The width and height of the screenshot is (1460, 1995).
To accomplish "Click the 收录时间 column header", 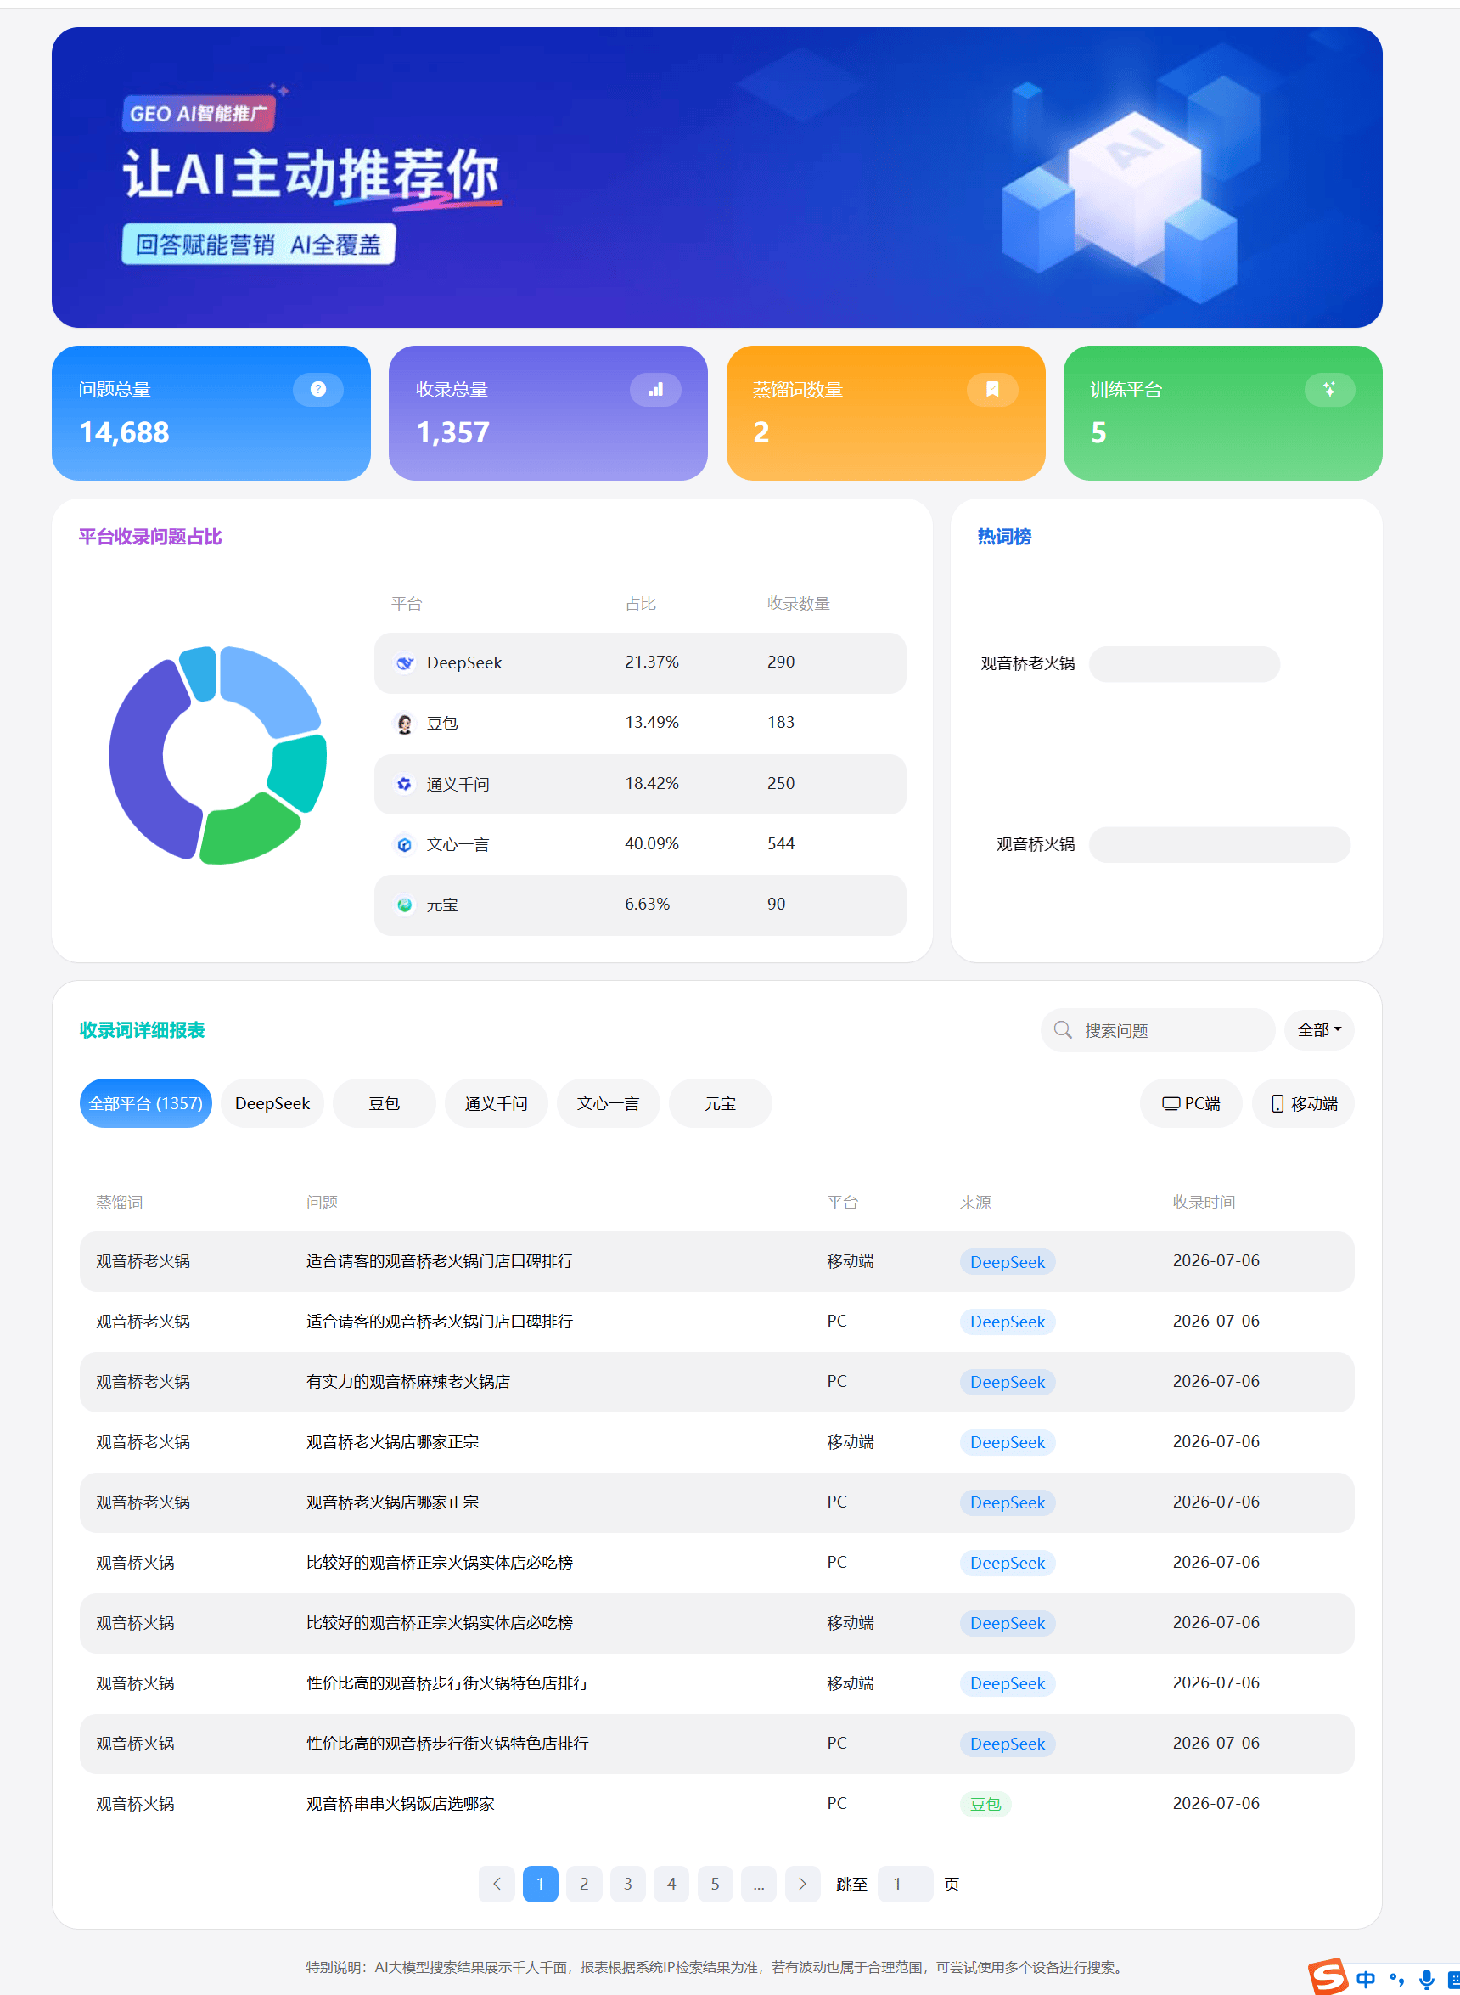I will (x=1204, y=1203).
